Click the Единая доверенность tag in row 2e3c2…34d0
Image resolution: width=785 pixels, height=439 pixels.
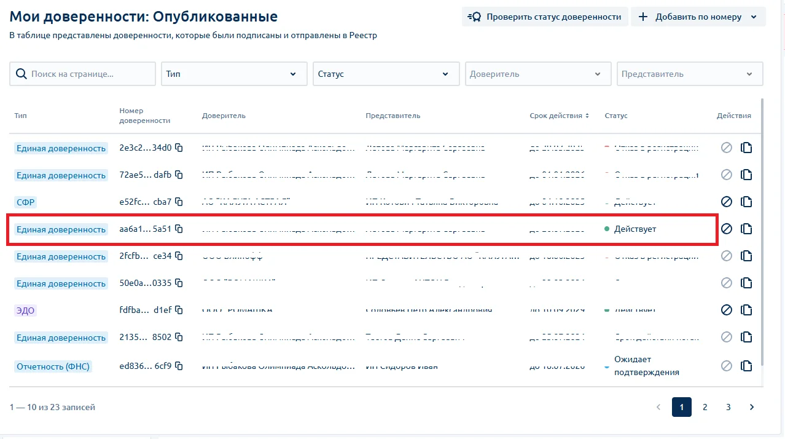click(61, 148)
